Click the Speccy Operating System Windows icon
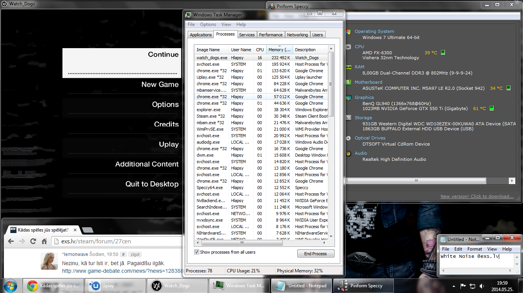 (x=348, y=31)
